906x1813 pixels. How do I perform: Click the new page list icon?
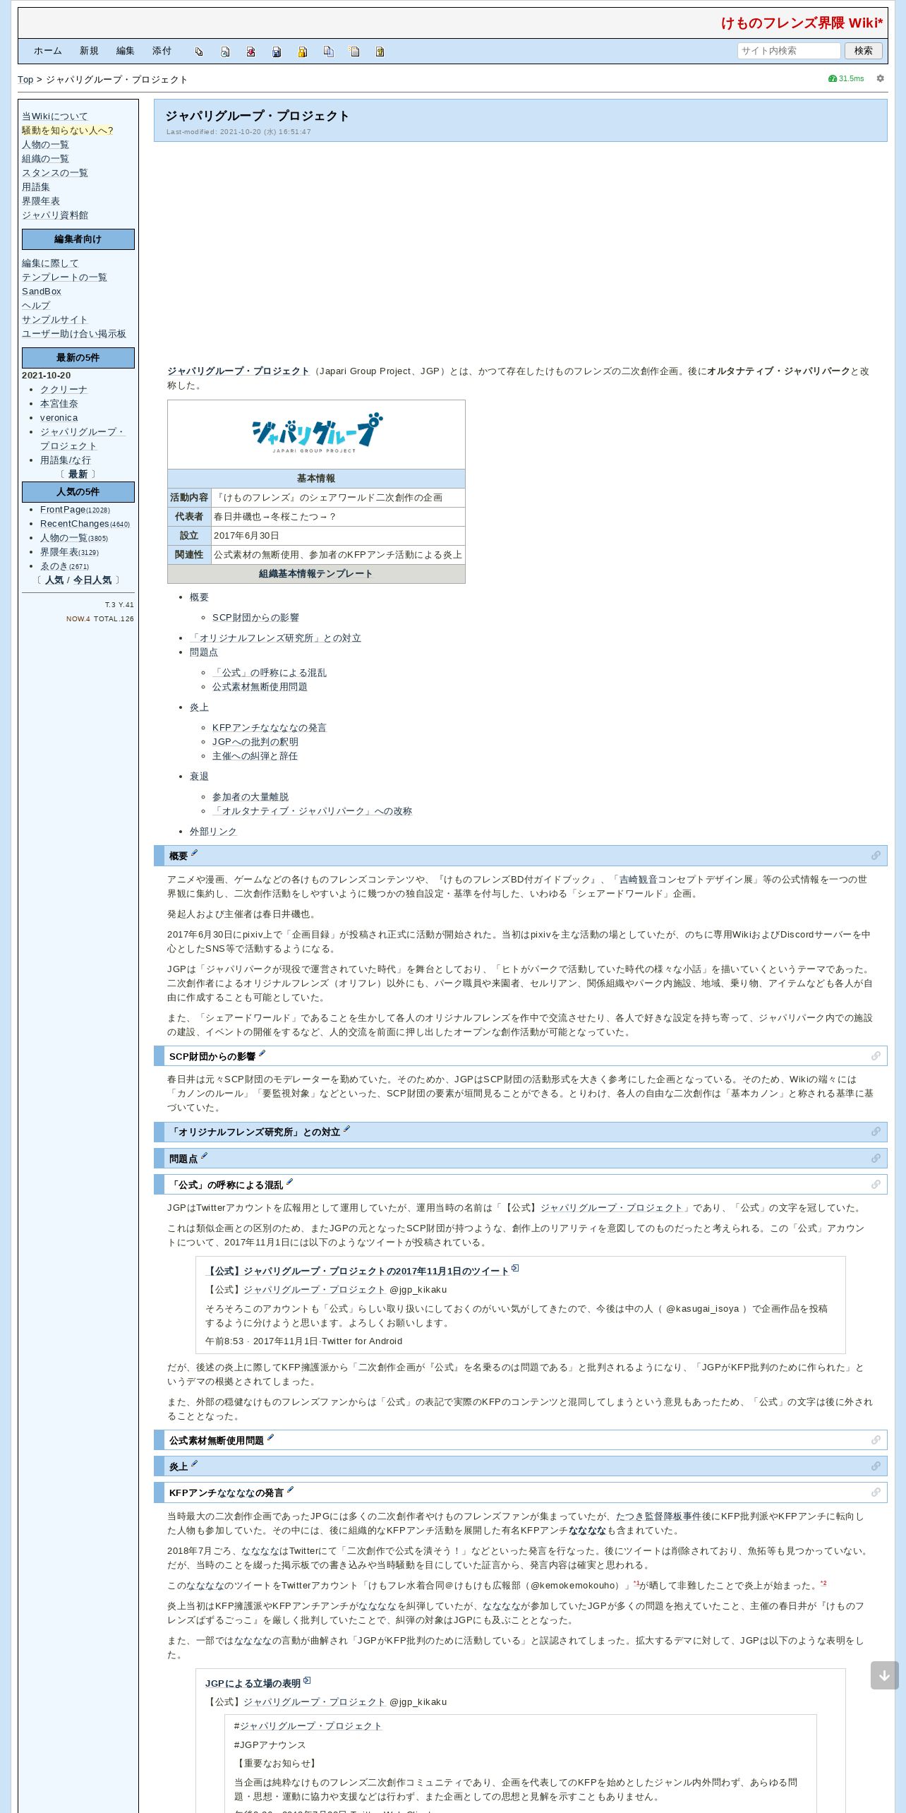354,52
